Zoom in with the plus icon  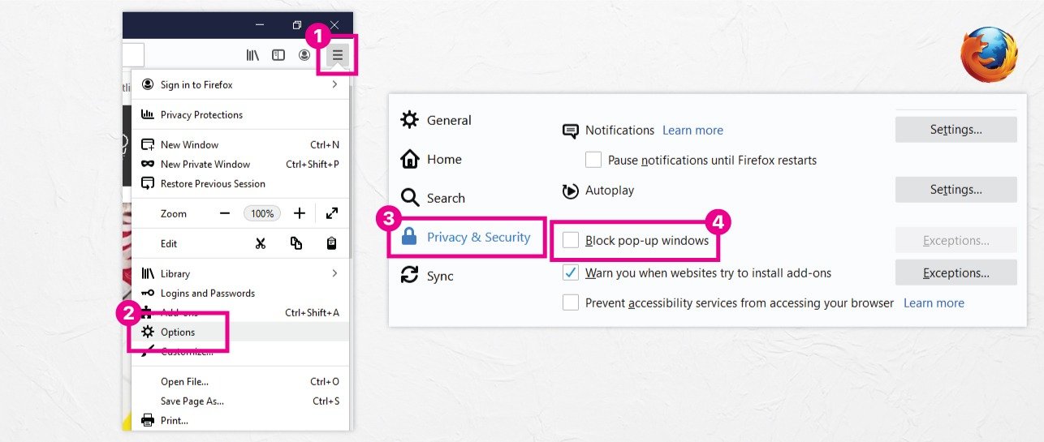click(x=300, y=213)
